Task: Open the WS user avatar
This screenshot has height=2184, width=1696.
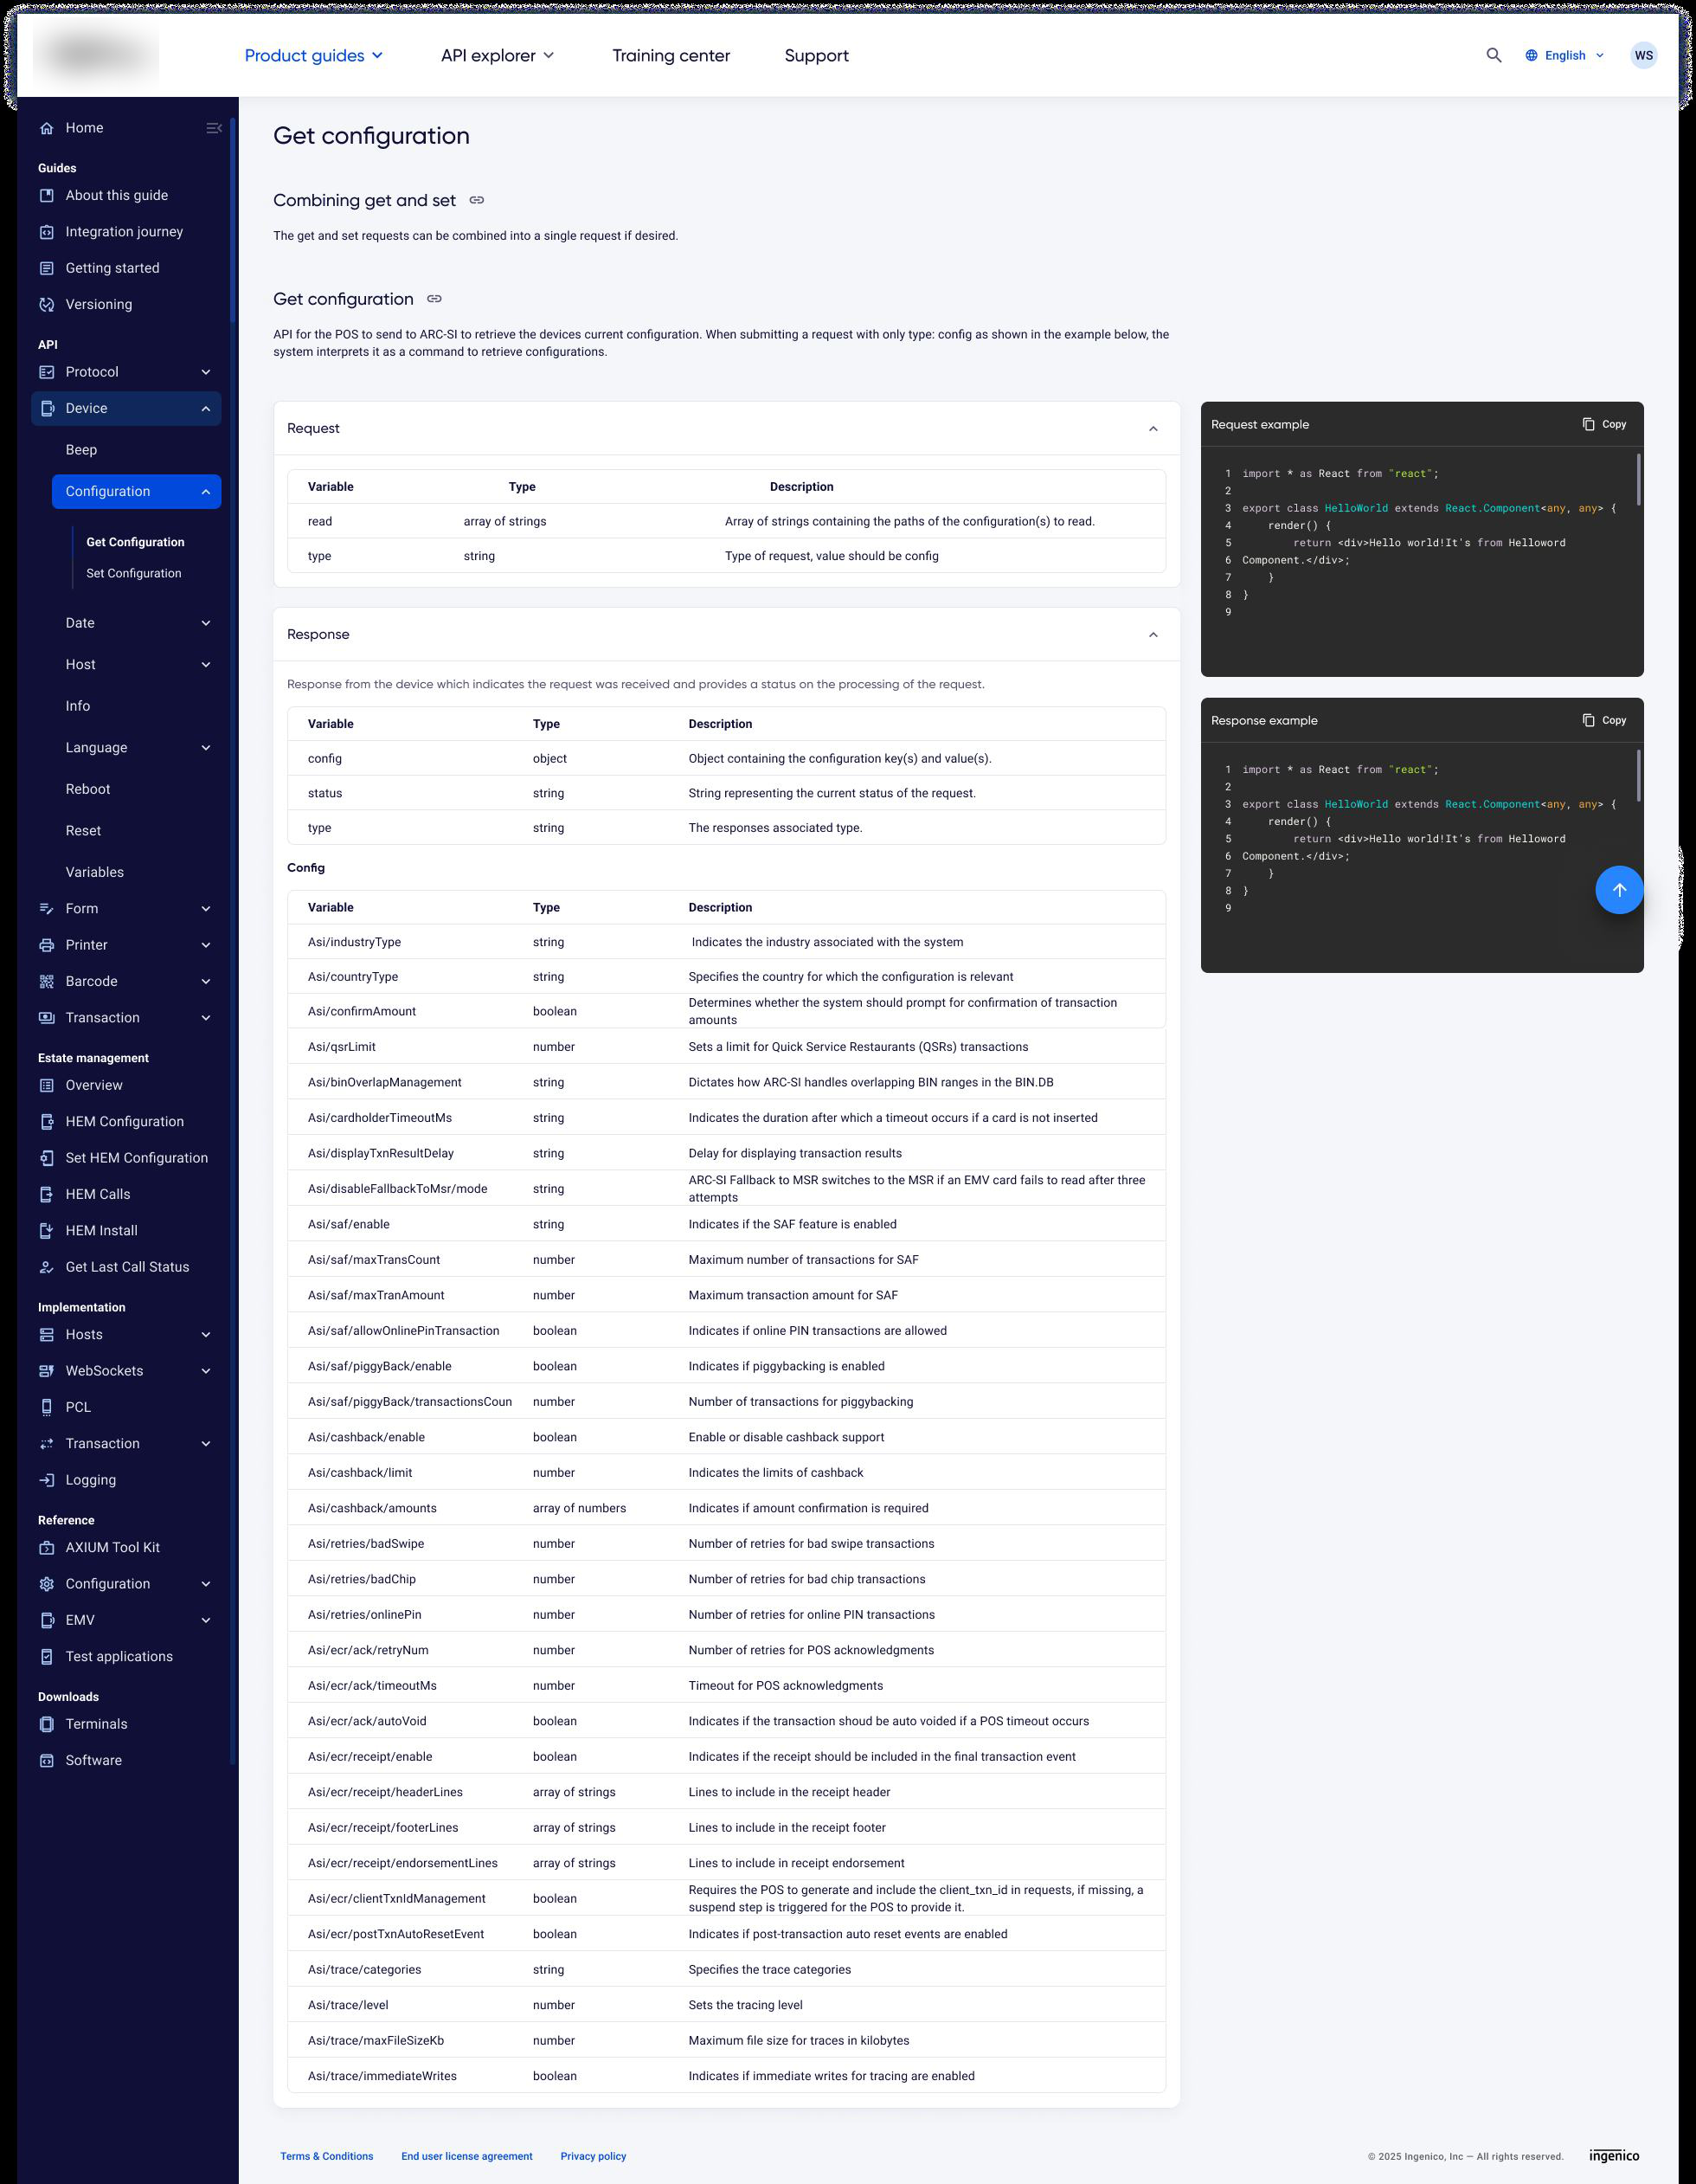Action: (1643, 55)
